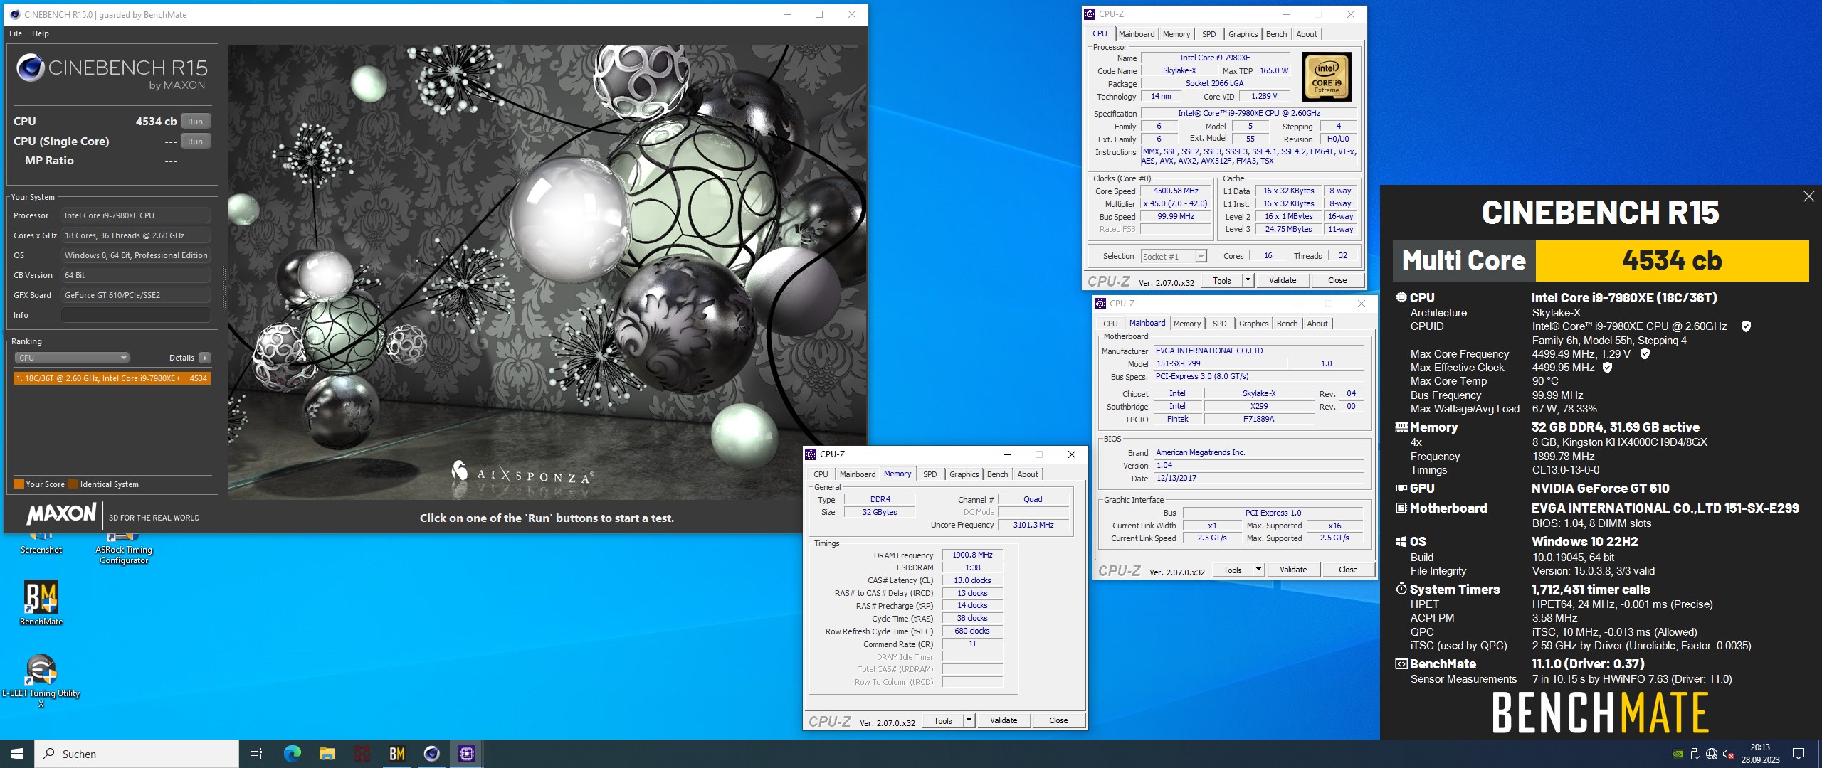Click in the Cinebench Info field
The height and width of the screenshot is (768, 1822).
coord(135,315)
